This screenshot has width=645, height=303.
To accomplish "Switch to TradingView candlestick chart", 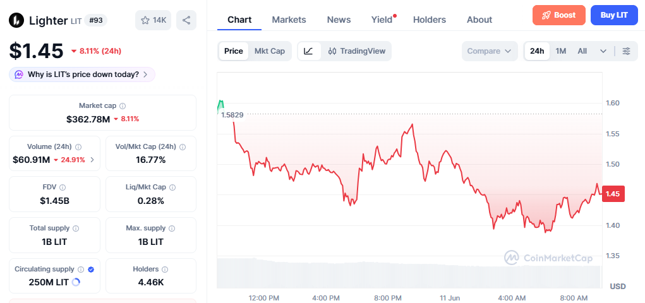I will coord(357,51).
